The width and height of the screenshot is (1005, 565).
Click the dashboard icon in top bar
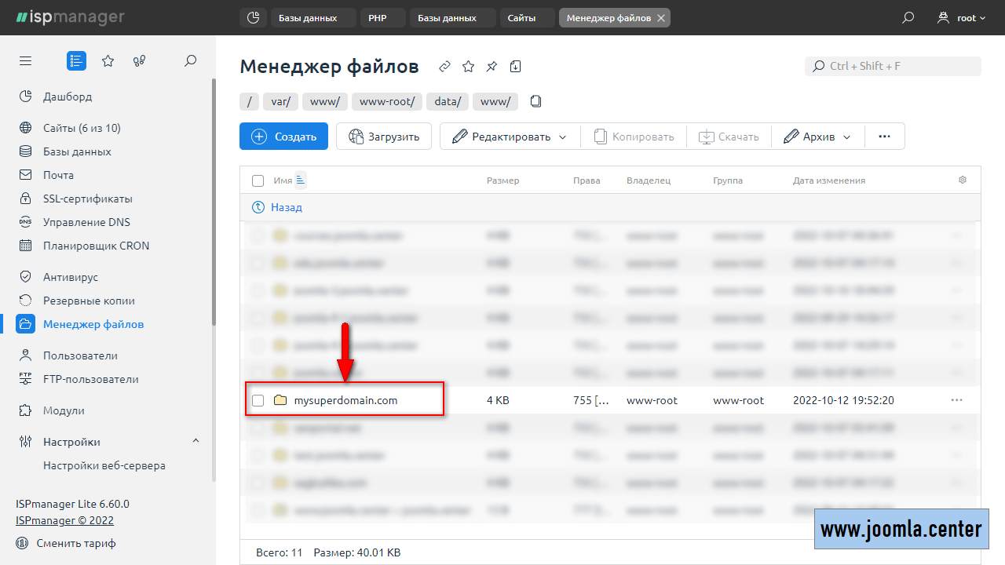(253, 17)
